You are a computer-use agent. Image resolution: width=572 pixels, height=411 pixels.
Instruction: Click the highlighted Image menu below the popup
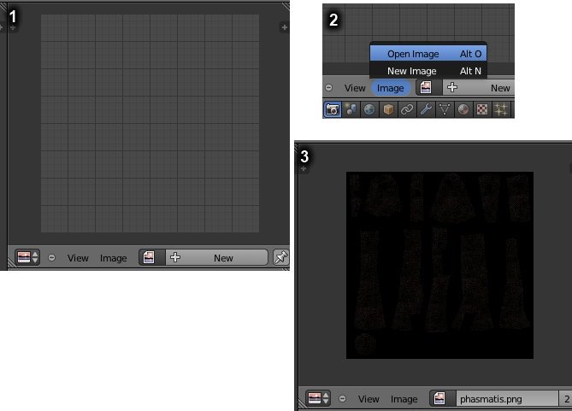tap(391, 88)
